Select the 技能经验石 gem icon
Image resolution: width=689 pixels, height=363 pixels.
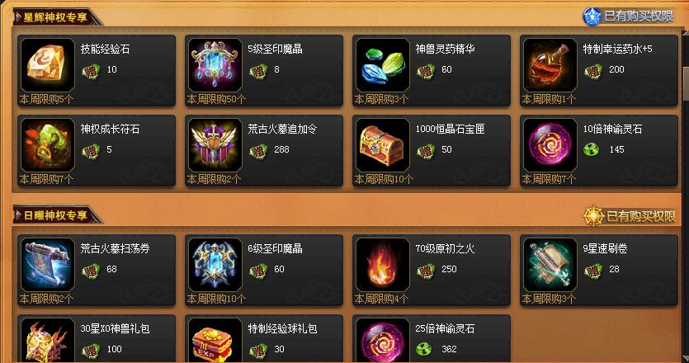click(x=48, y=65)
